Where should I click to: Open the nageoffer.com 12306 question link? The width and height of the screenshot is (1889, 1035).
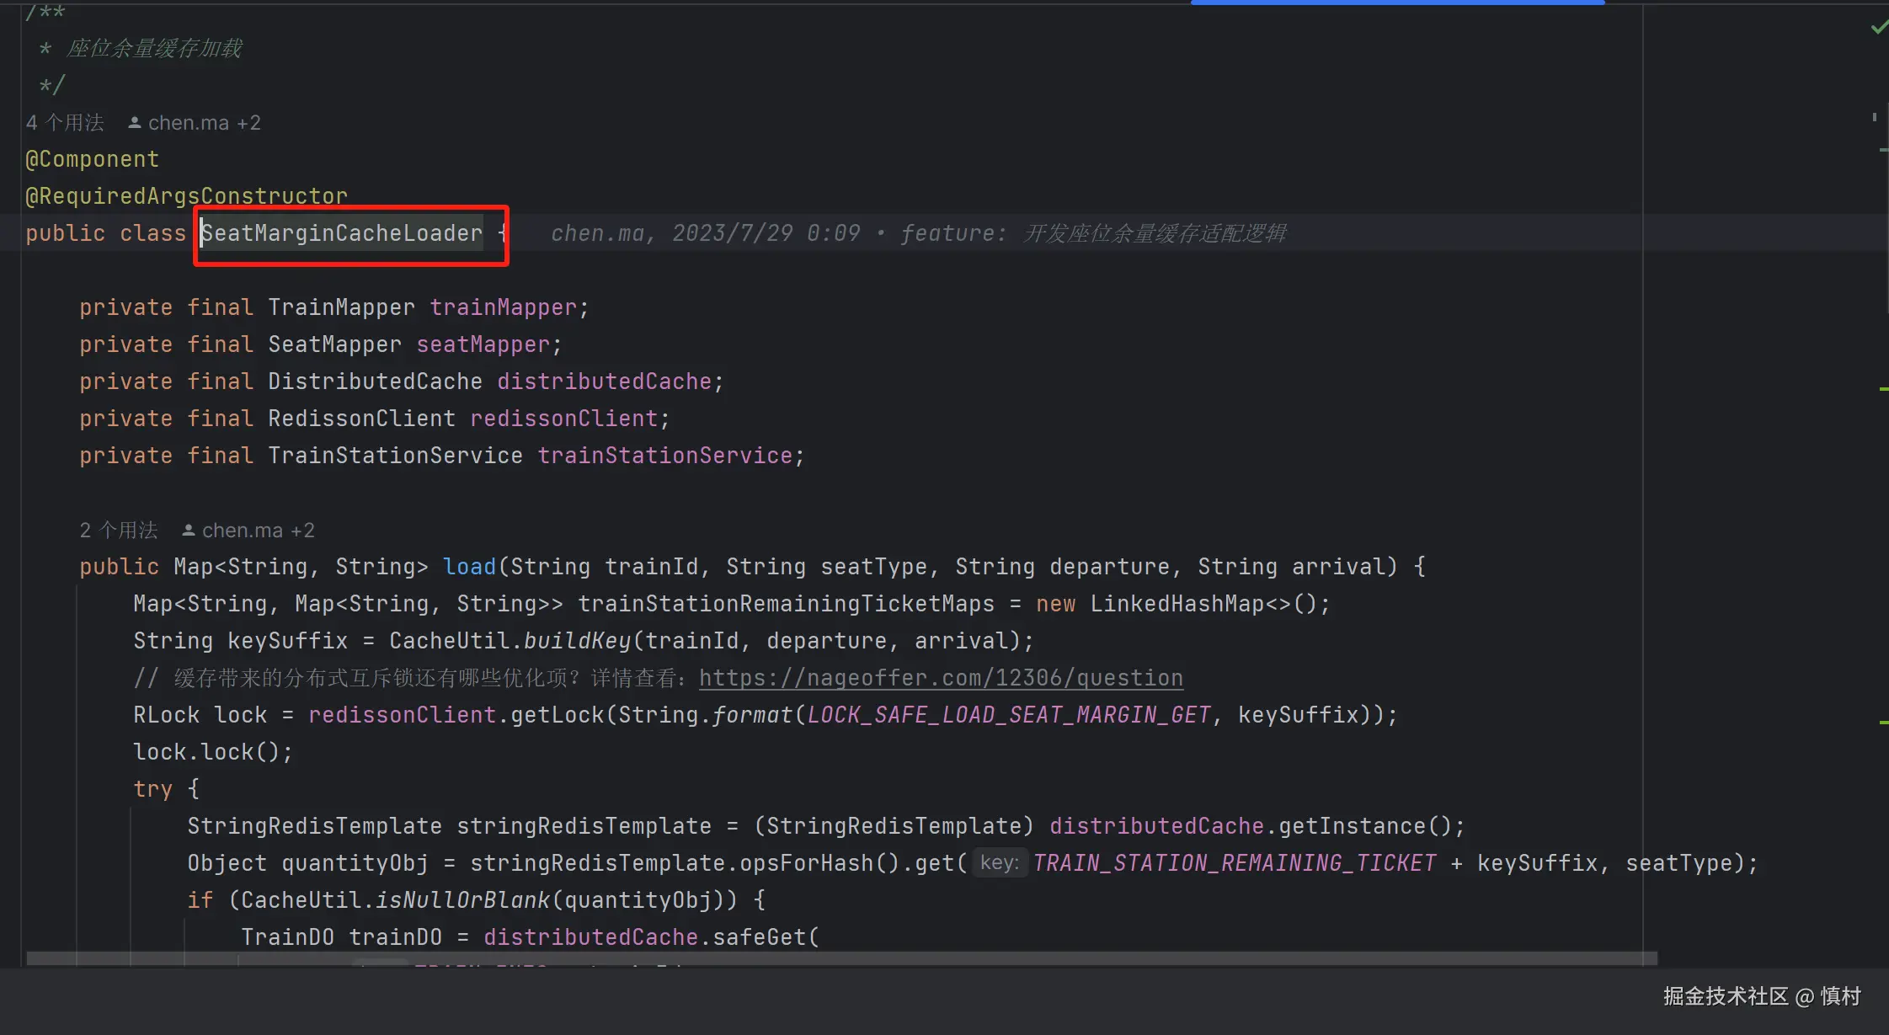click(x=941, y=678)
